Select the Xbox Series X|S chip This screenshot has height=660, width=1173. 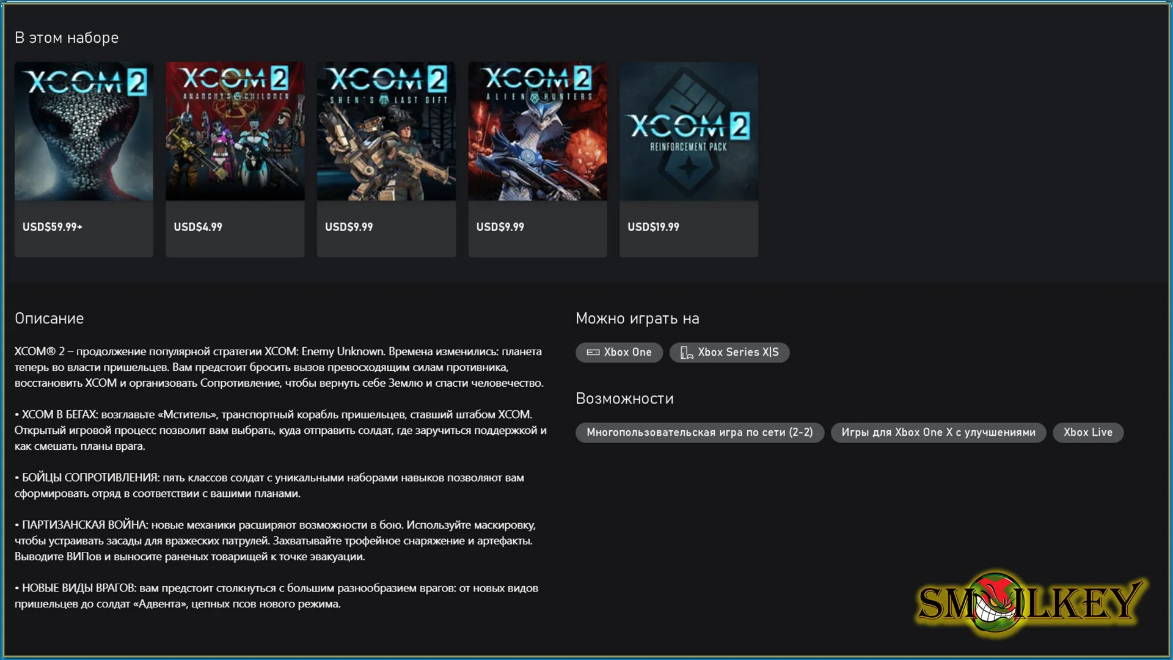pos(729,353)
